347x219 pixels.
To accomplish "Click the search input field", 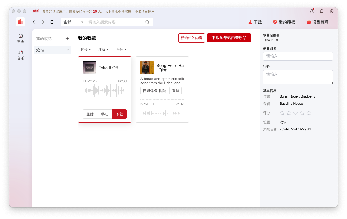I will tap(115, 22).
